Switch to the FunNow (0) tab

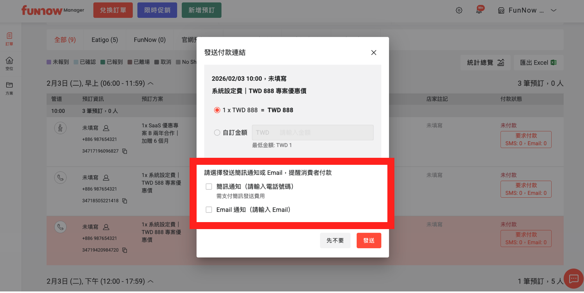point(150,40)
